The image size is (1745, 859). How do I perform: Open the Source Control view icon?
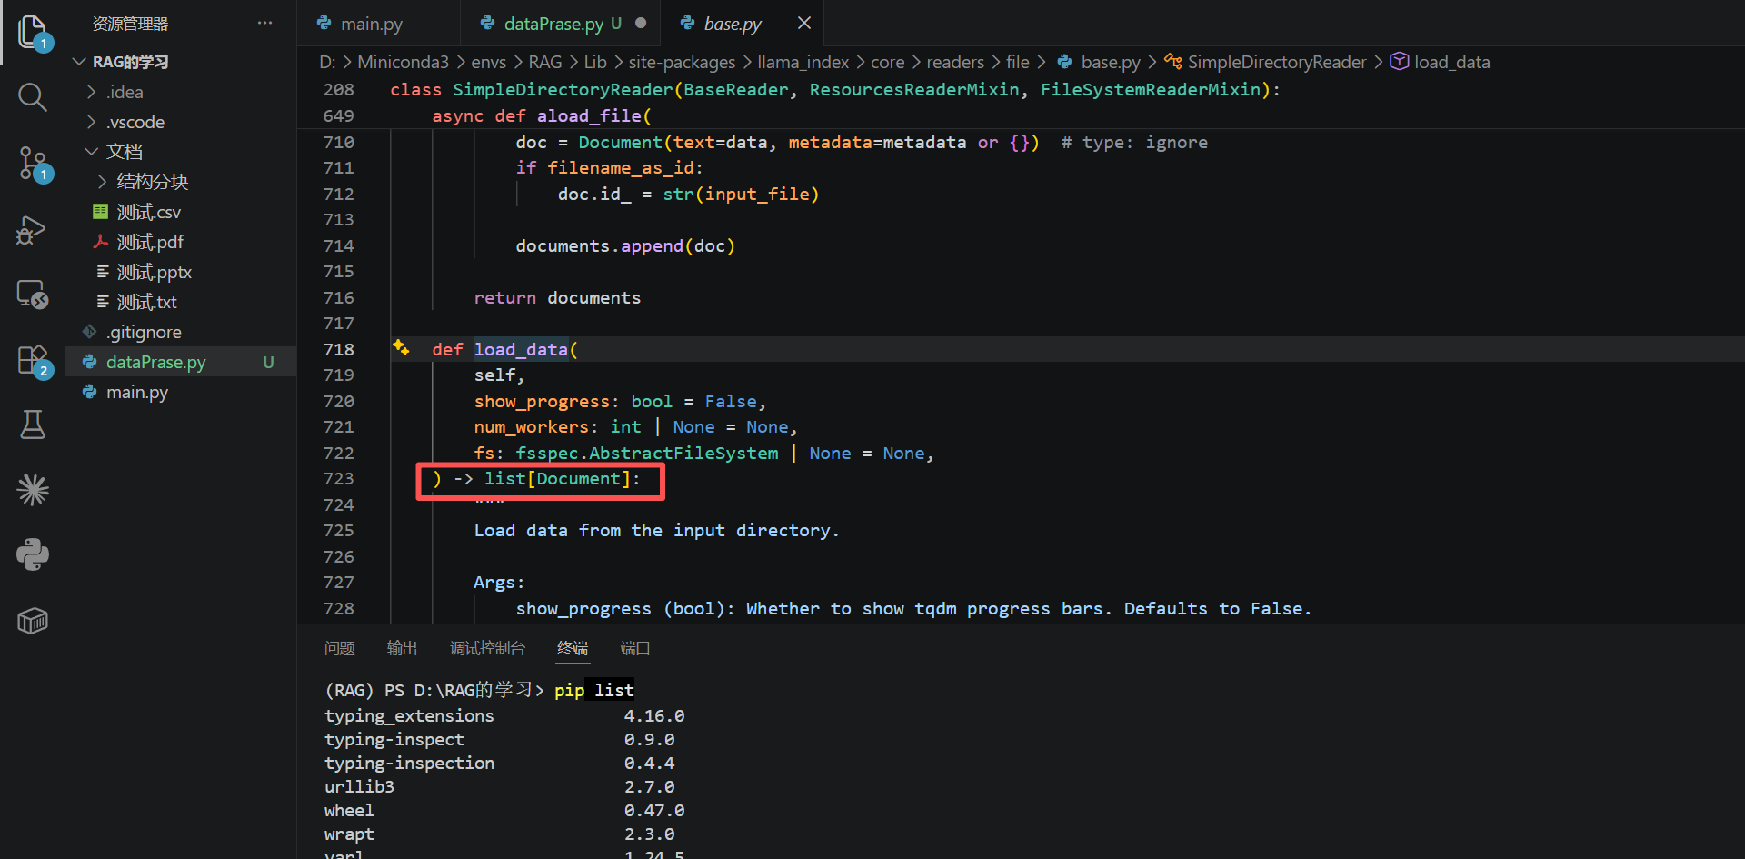[33, 164]
